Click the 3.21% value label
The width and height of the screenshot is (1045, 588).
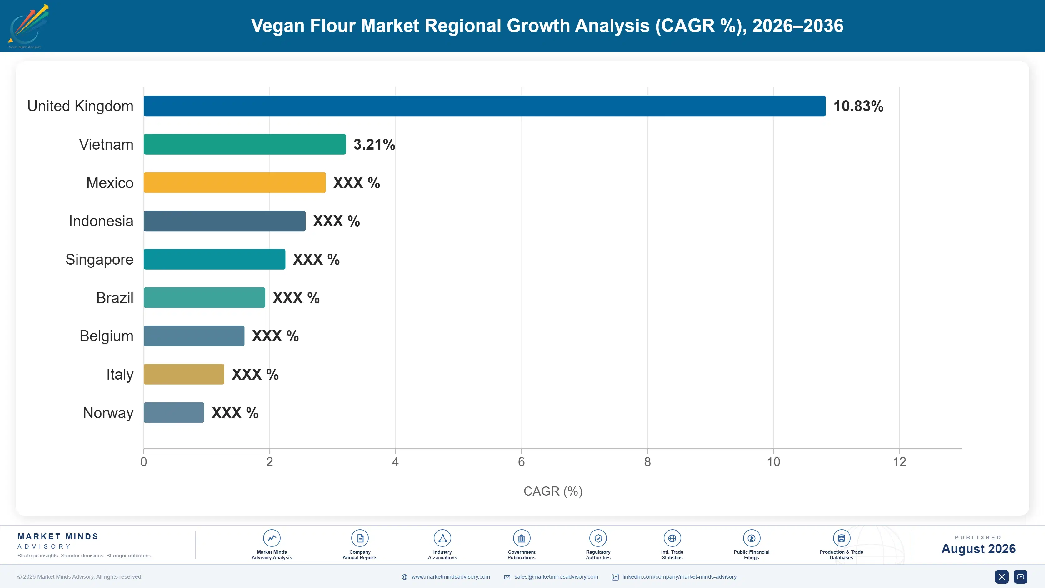coord(374,144)
